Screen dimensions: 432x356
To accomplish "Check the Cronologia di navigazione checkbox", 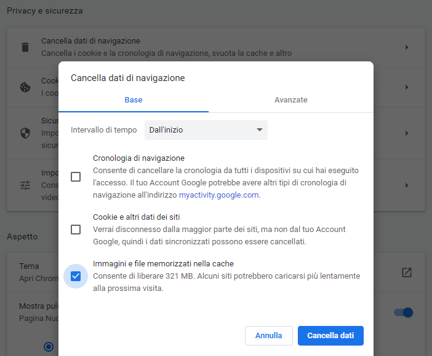I will (76, 177).
